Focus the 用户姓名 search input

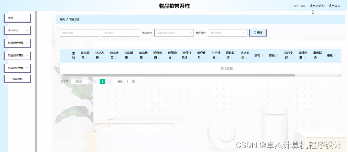pyautogui.click(x=120, y=33)
